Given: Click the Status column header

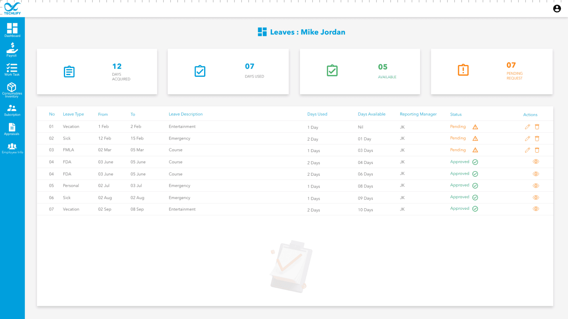Looking at the screenshot, I should click(x=456, y=114).
